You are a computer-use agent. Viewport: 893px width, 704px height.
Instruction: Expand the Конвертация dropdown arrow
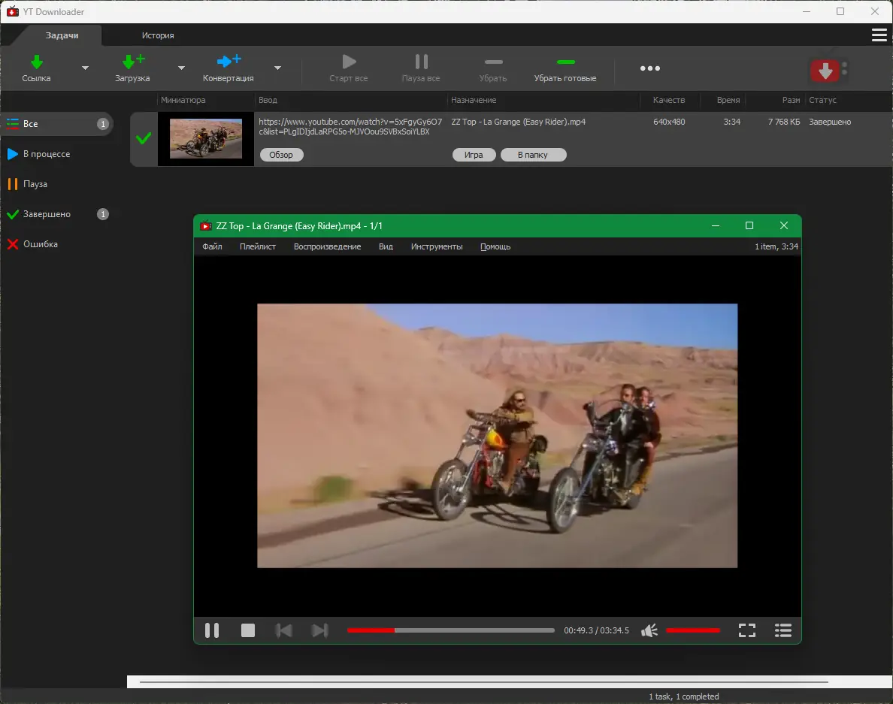[277, 68]
